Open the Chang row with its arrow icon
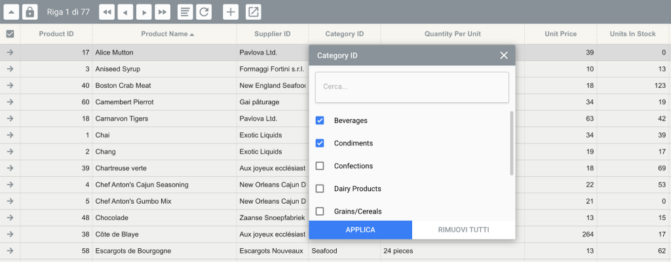Screen dimensions: 671x262 coord(10,151)
